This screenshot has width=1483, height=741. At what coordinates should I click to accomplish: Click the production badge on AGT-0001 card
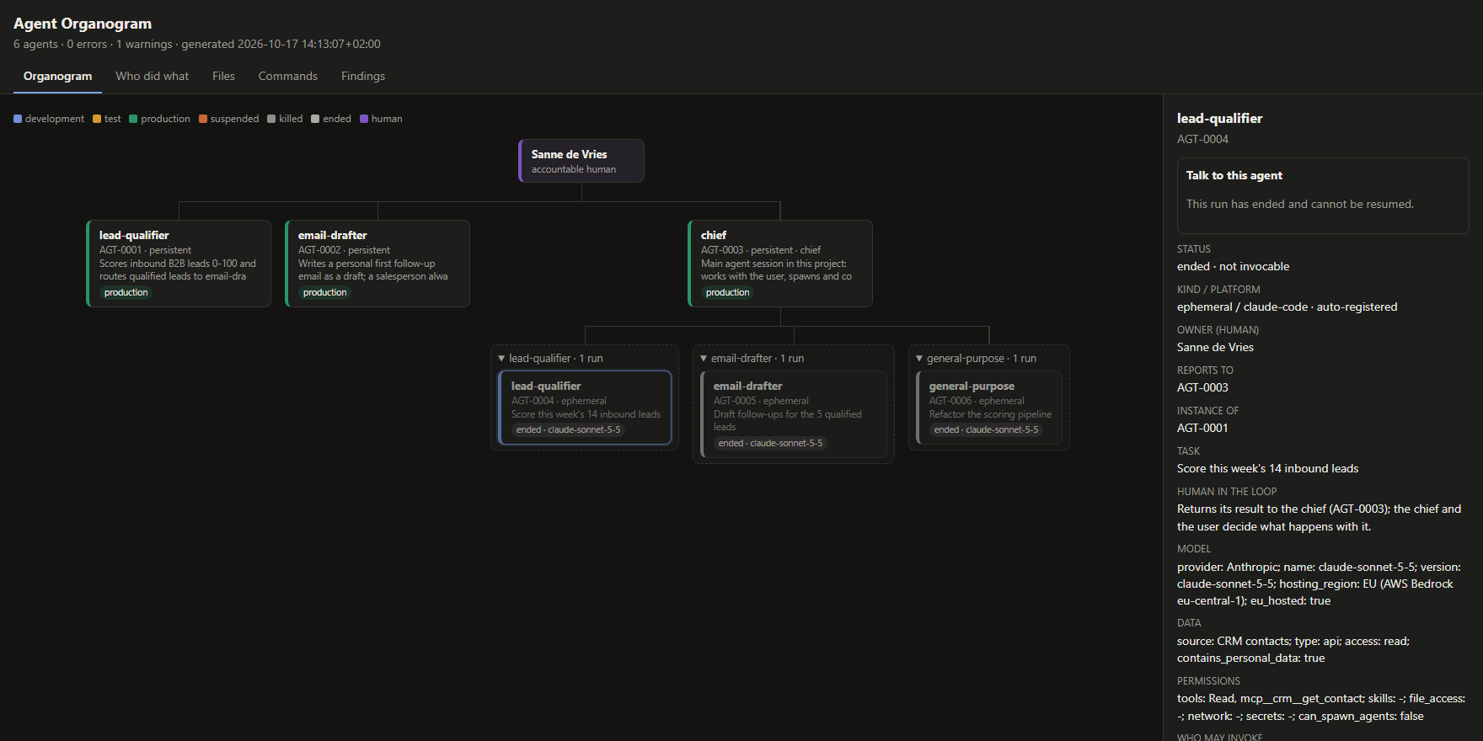126,293
